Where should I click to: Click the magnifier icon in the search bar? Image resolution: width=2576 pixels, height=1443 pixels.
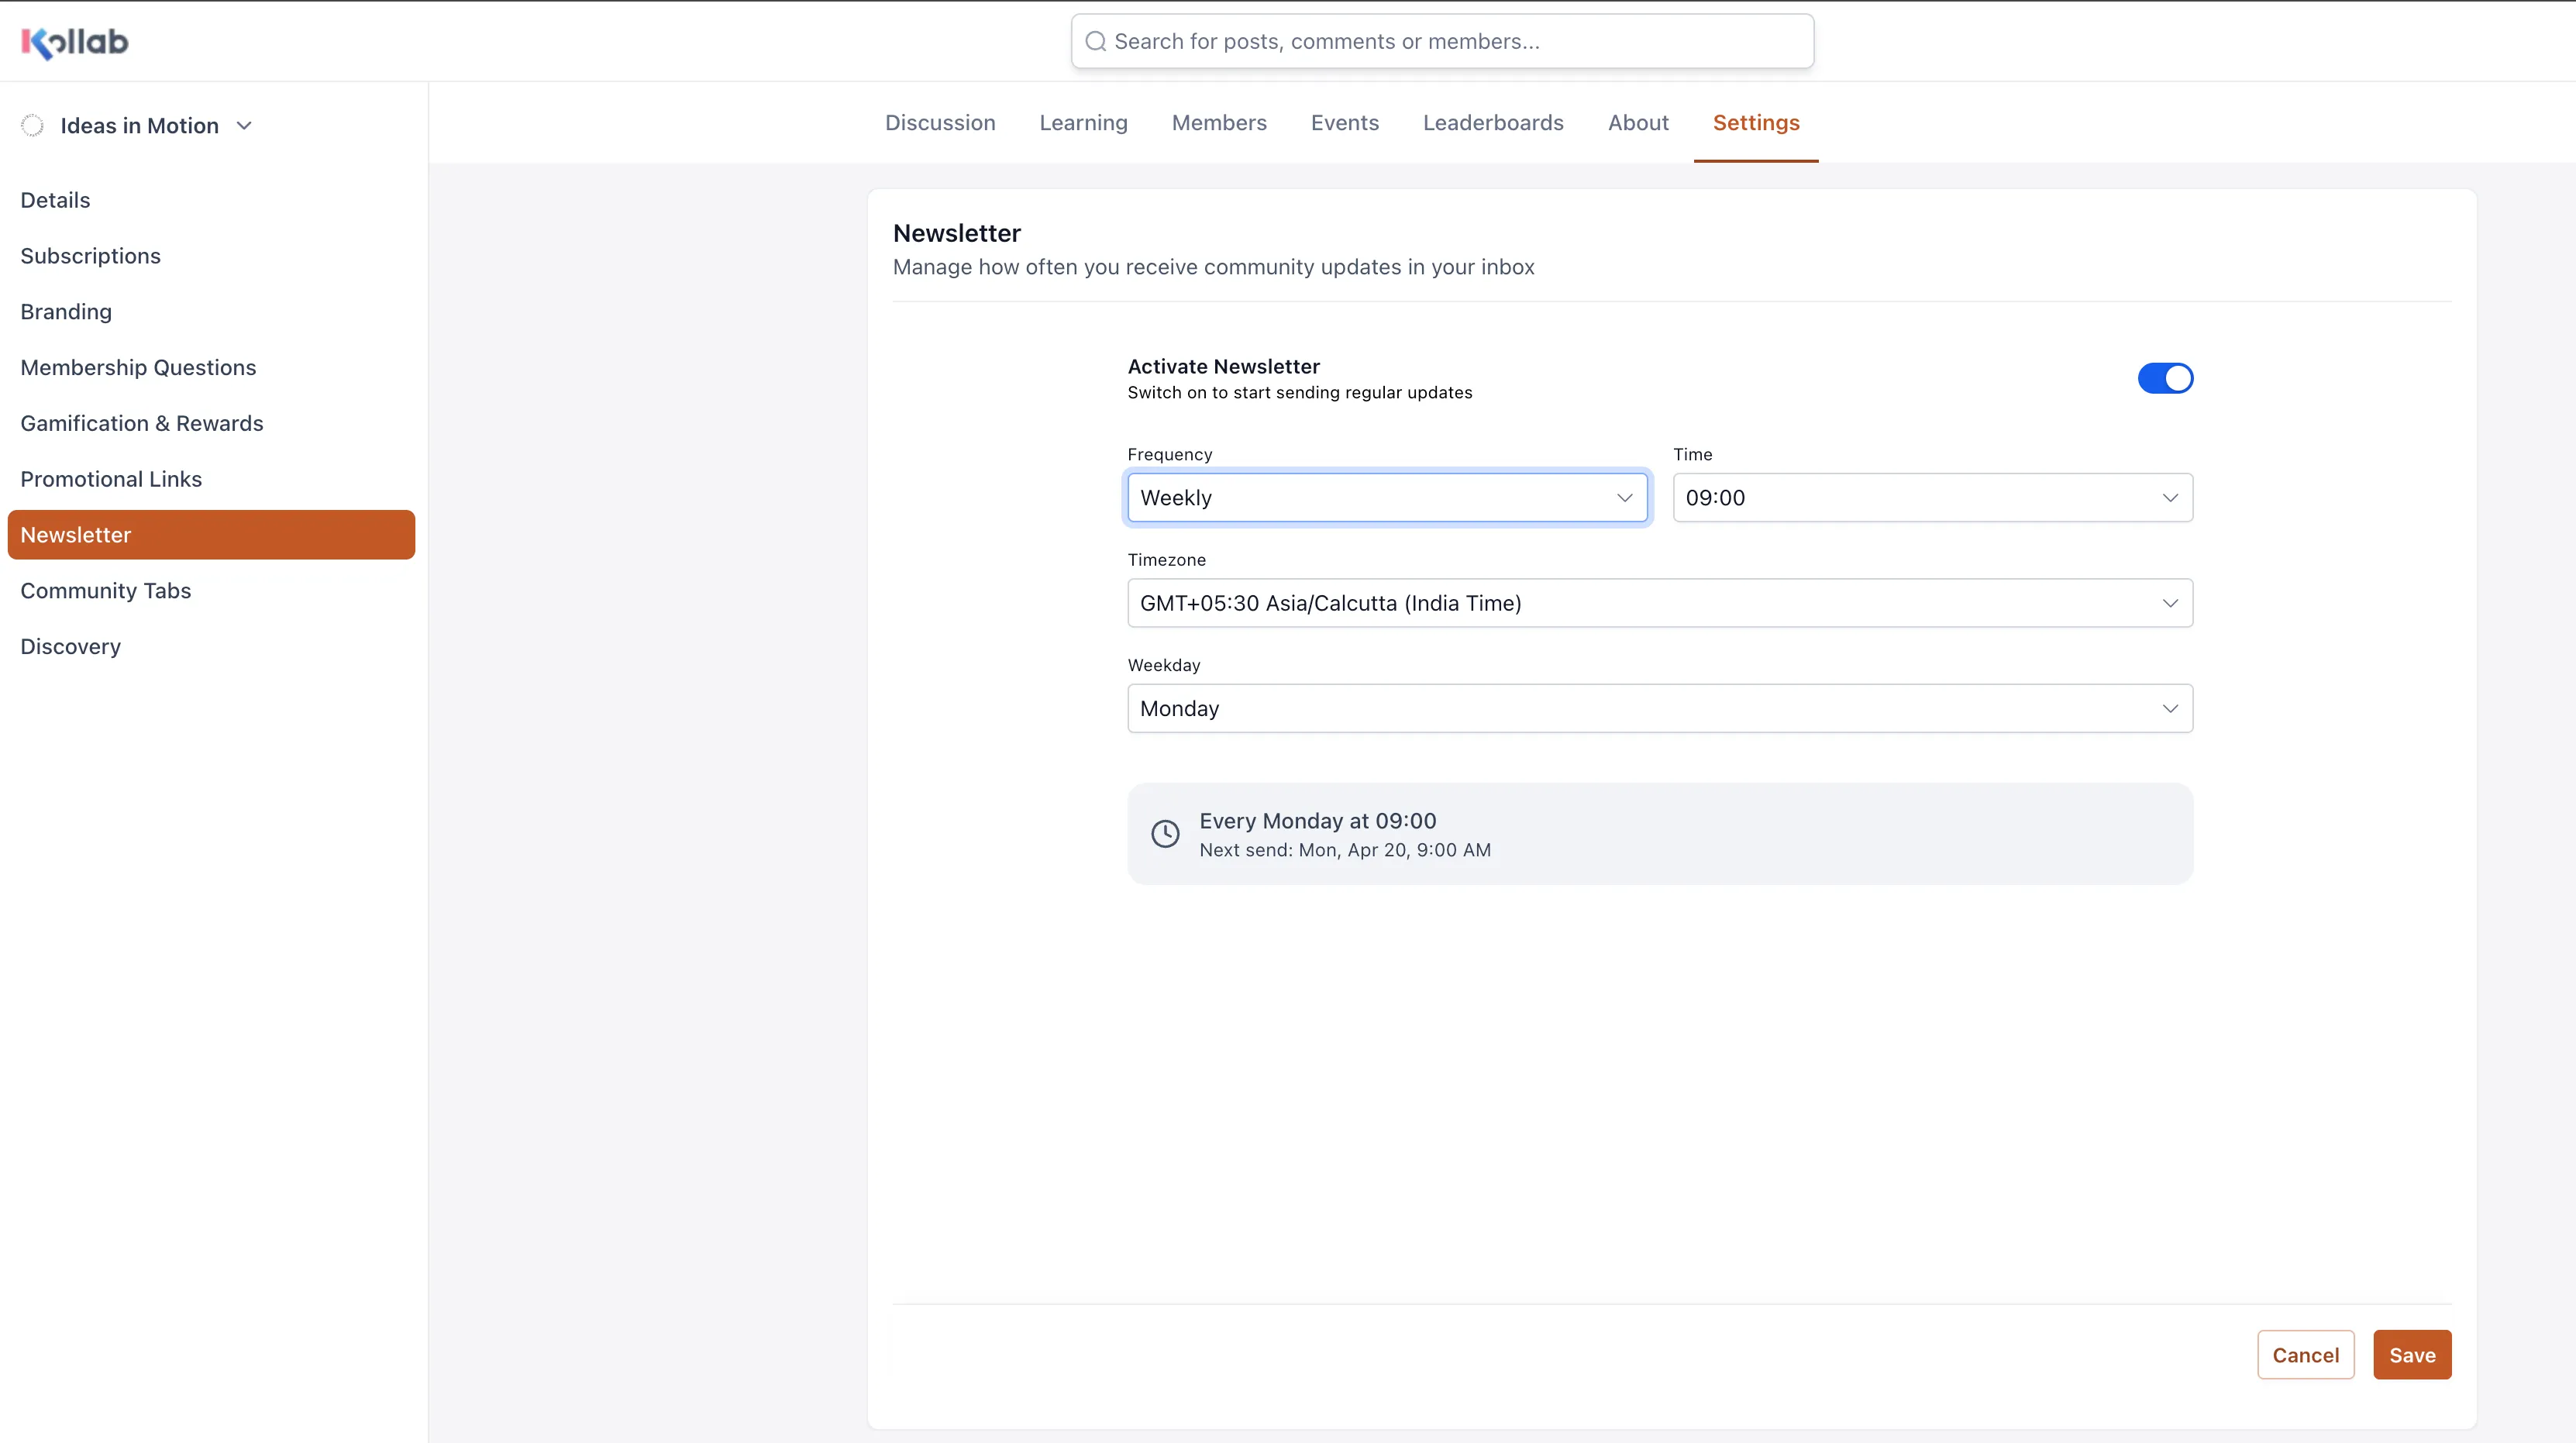(x=1095, y=40)
